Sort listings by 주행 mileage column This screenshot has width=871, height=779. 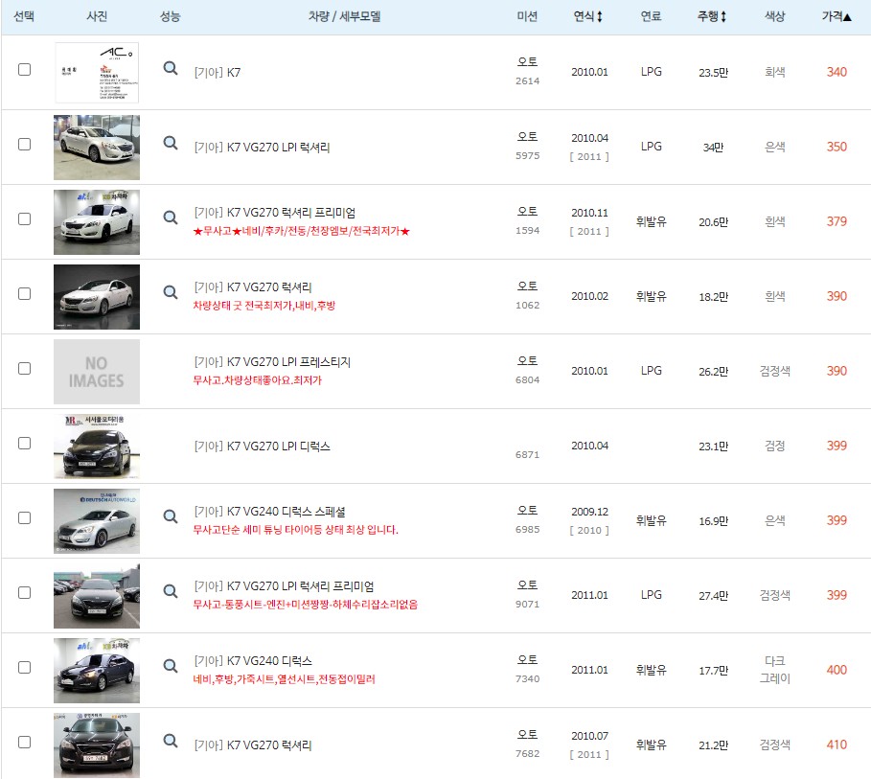point(712,16)
